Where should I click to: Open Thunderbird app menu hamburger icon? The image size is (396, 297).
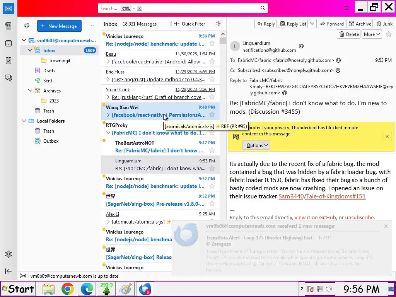(x=346, y=8)
